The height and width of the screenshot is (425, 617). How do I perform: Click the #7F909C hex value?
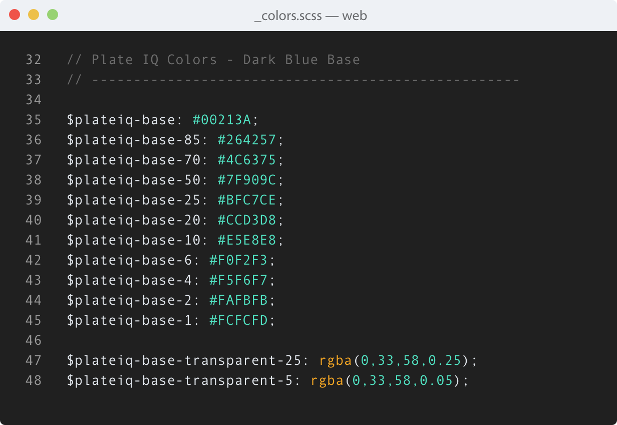tap(247, 180)
